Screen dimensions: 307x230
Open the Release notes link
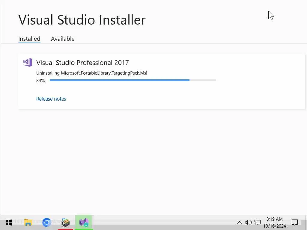pos(51,99)
